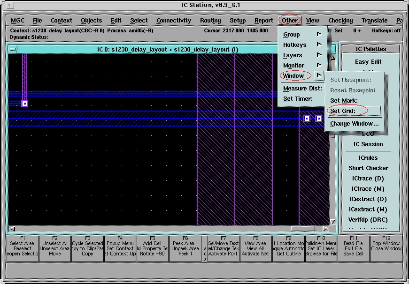
Task: Open the Checking menu in the menu bar
Action: click(x=340, y=21)
